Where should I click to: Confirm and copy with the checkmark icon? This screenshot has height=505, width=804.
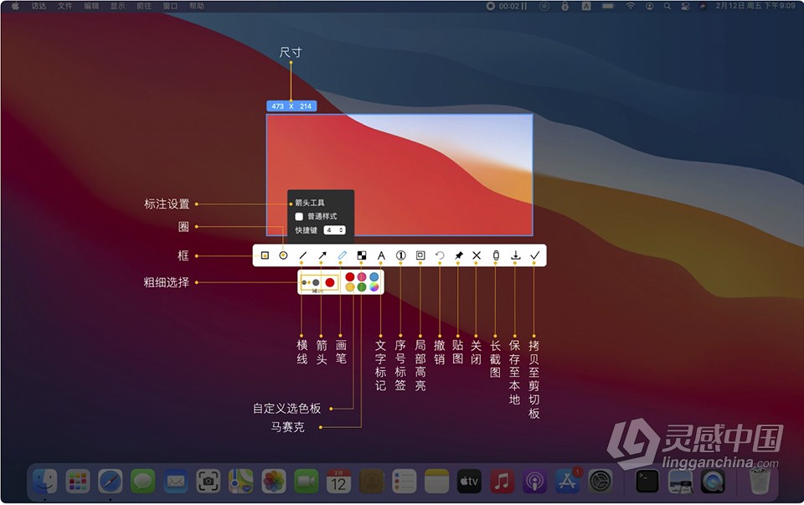(535, 255)
